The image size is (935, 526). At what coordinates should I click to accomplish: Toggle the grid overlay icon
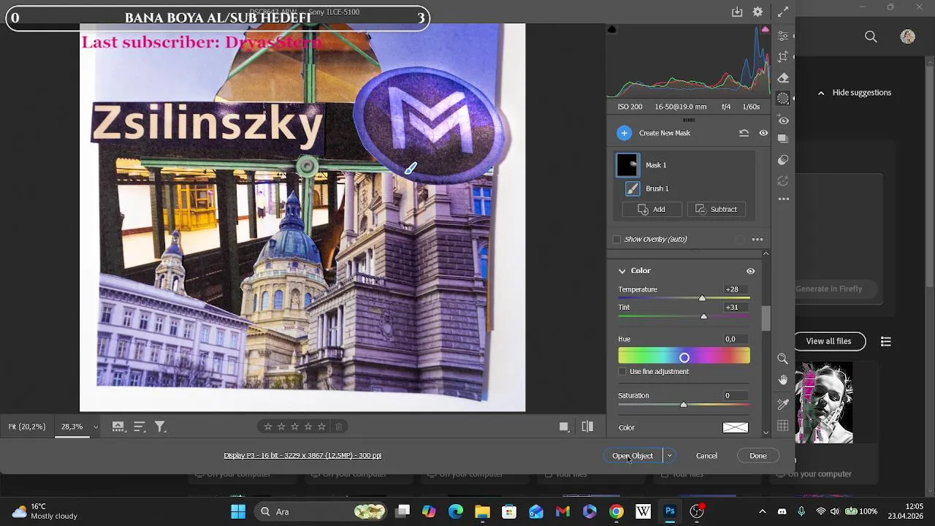(783, 426)
